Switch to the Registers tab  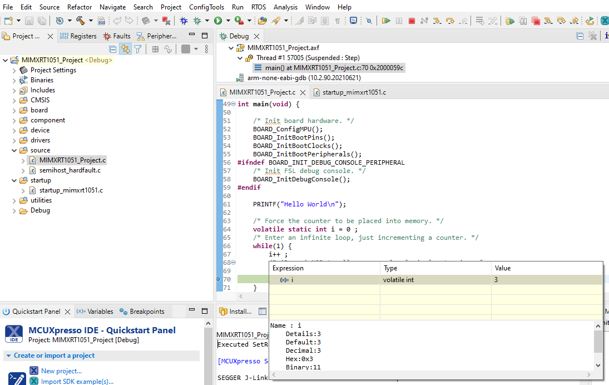point(78,36)
